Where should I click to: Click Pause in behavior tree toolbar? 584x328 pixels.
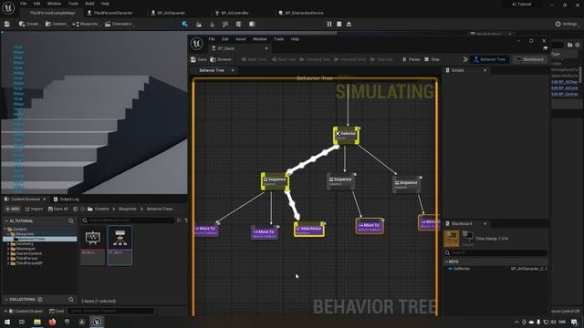(411, 59)
